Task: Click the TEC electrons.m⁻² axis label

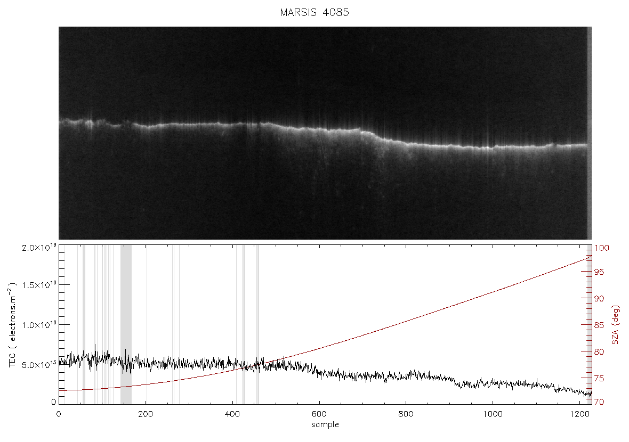Action: pyautogui.click(x=12, y=325)
